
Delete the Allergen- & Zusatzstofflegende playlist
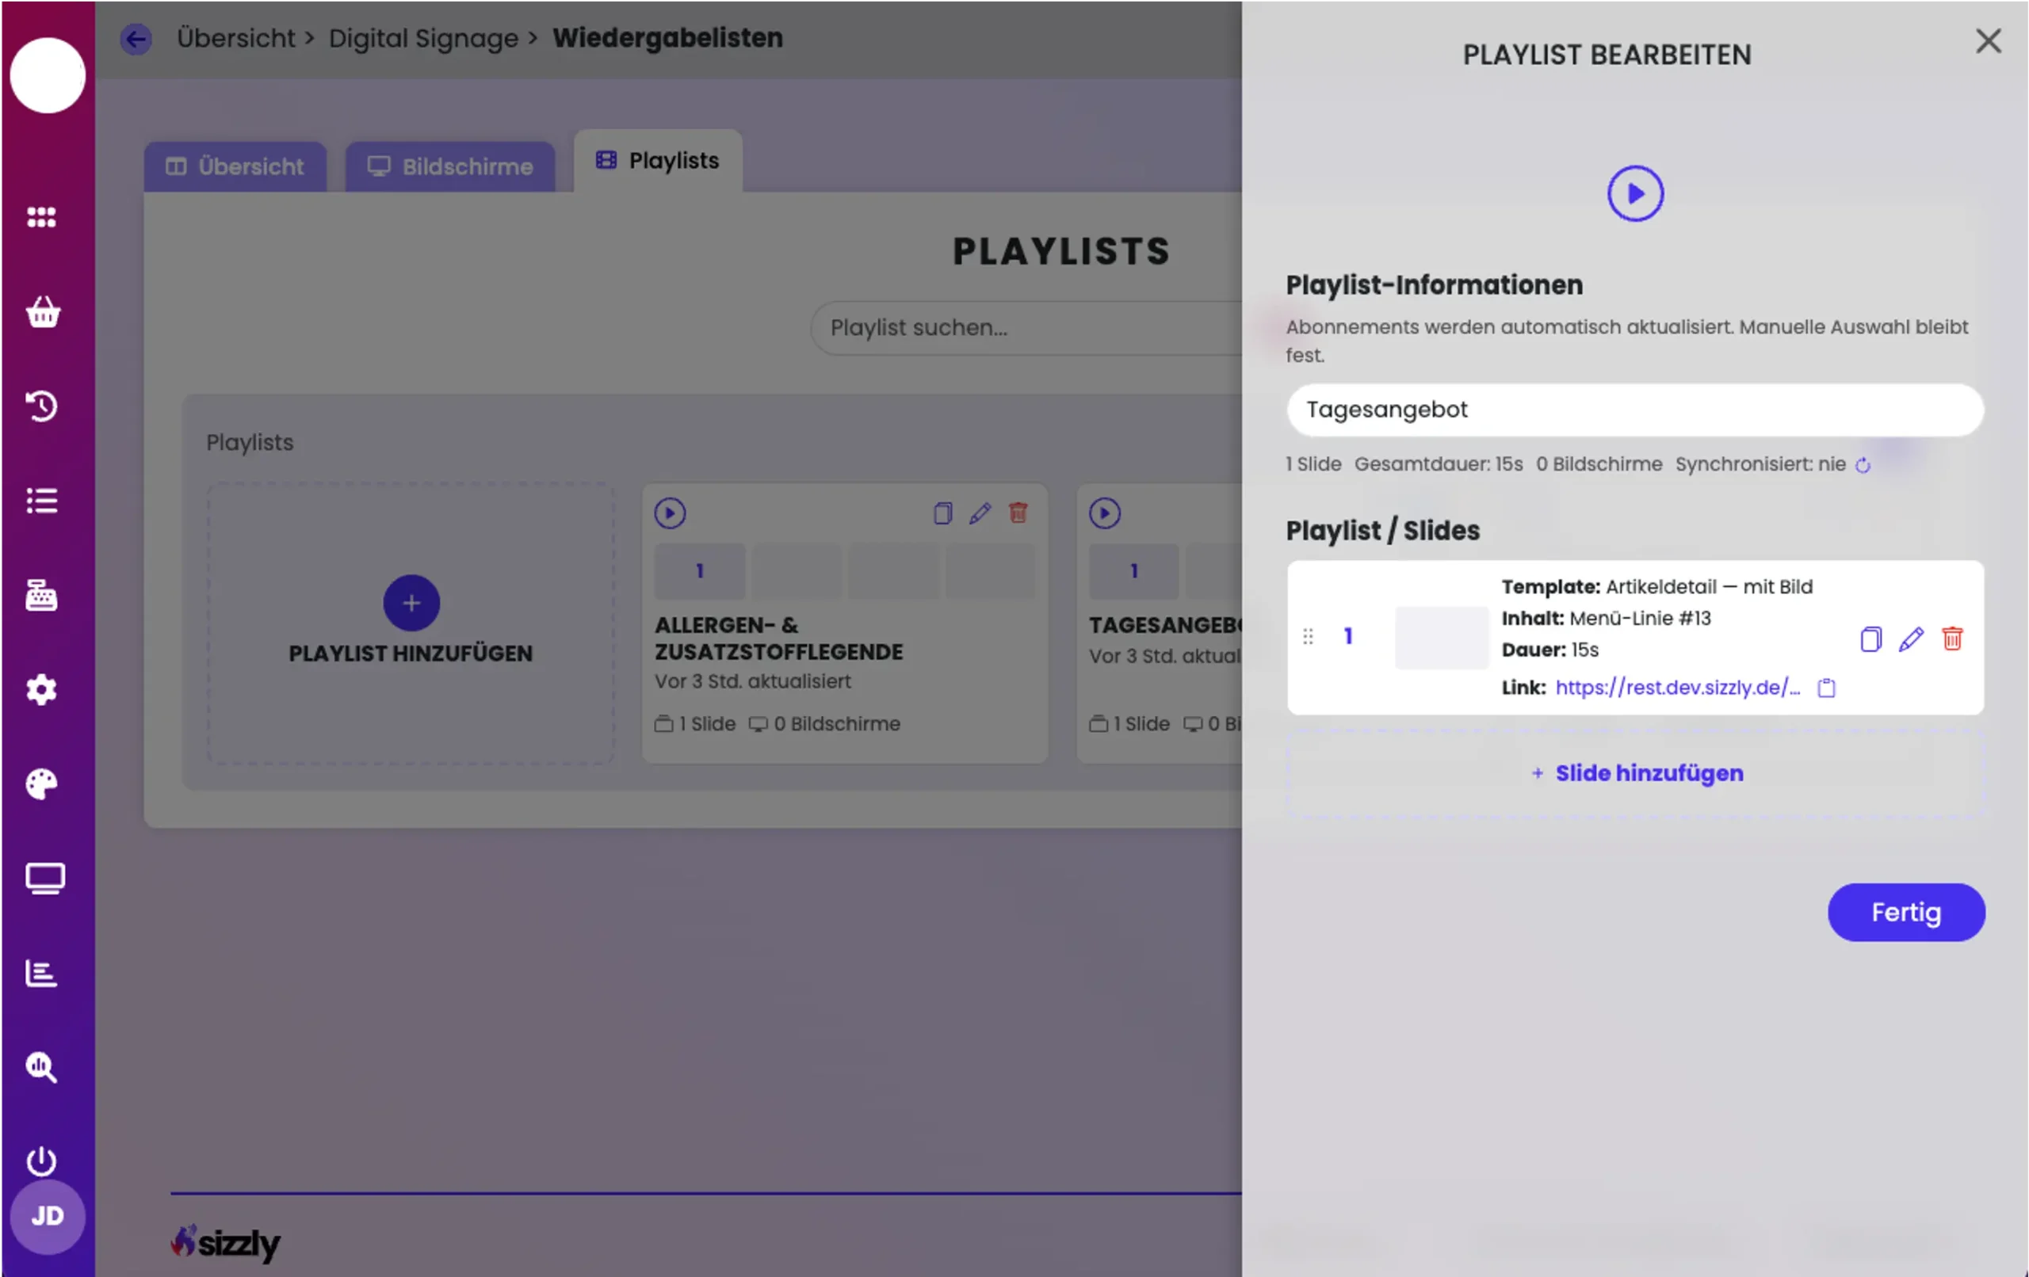1018,513
